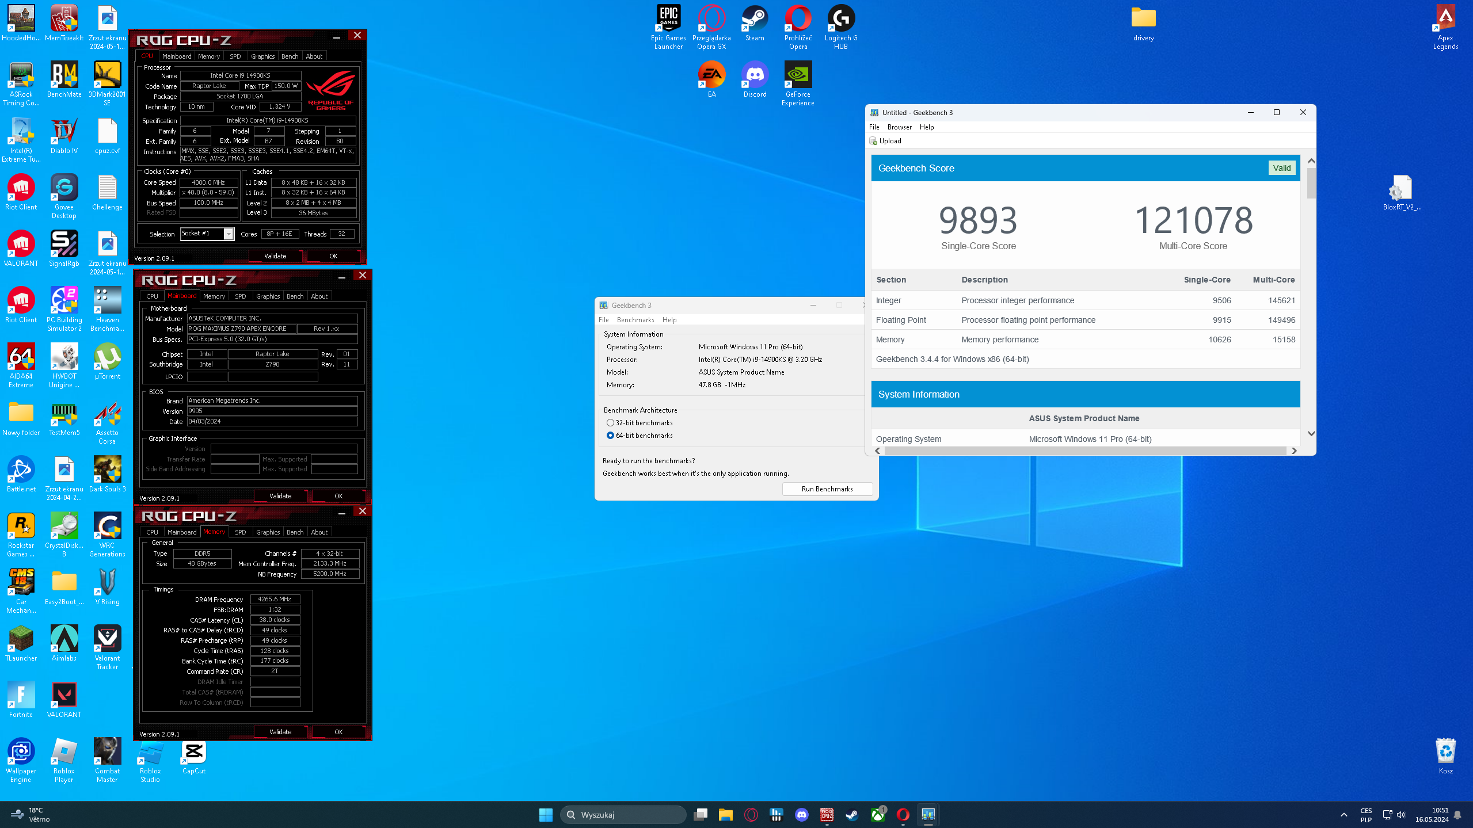The height and width of the screenshot is (828, 1473).
Task: Open the Opera GX browser desktop icon
Action: pos(711,27)
